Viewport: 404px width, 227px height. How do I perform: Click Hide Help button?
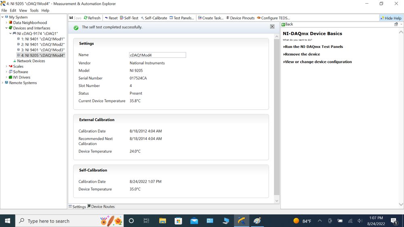(x=391, y=18)
